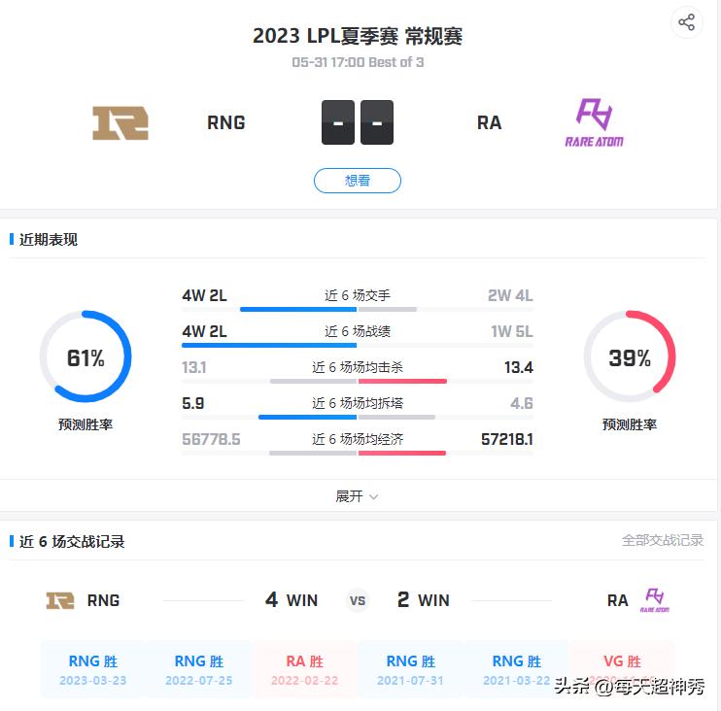
Task: Click the 近 6 场交战记录 heading
Action: point(72,541)
